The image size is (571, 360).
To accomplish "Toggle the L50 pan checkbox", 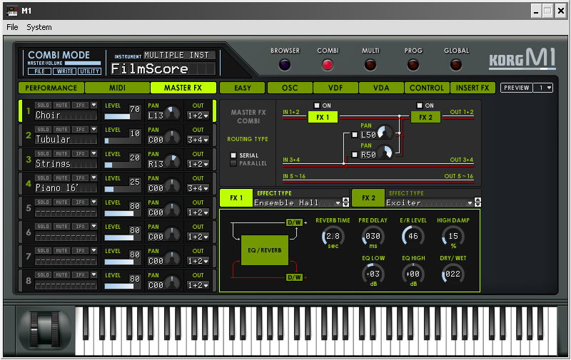I will point(355,135).
